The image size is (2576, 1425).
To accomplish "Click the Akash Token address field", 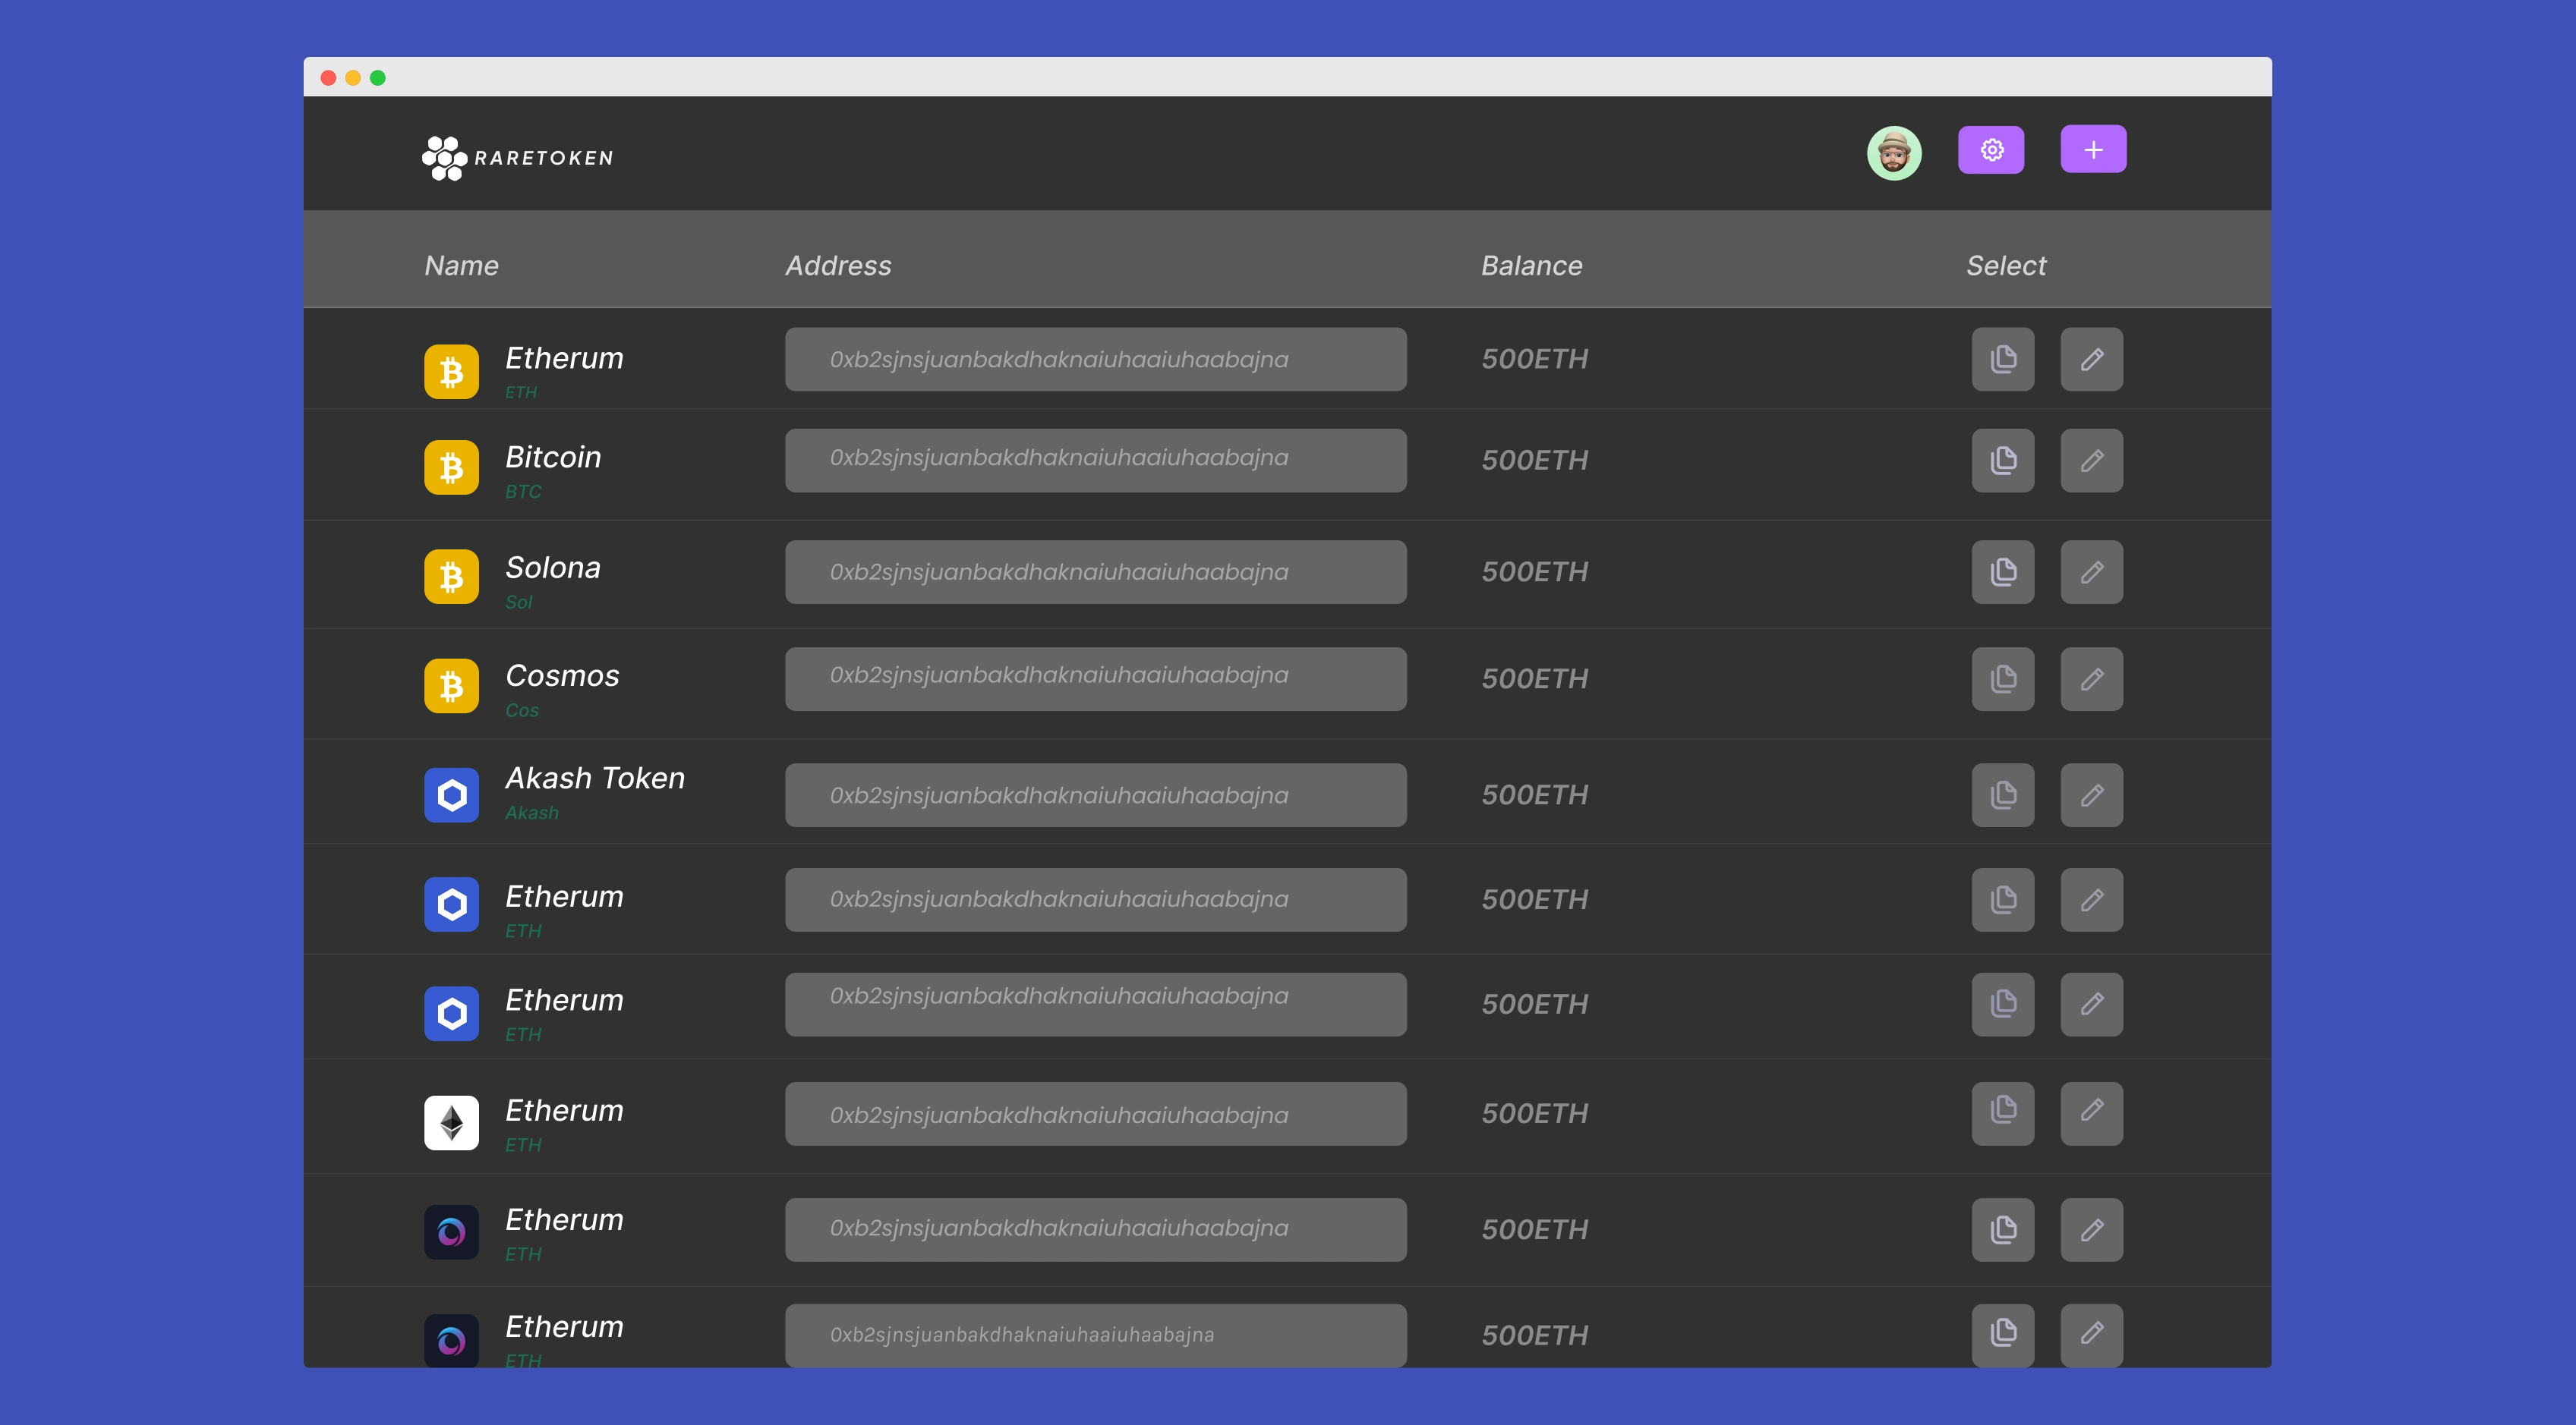I will coord(1095,795).
